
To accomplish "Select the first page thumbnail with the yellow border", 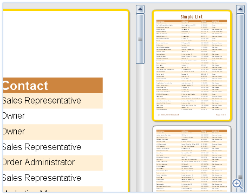I will pos(192,66).
